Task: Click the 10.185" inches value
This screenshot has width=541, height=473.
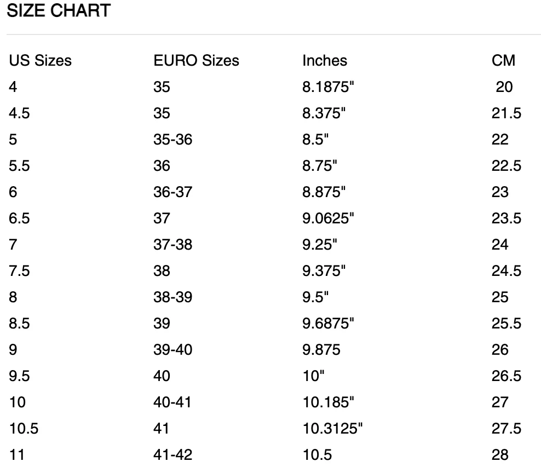Action: [329, 402]
